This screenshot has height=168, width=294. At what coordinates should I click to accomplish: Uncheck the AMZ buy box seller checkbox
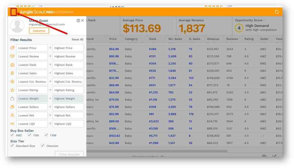click(12, 135)
